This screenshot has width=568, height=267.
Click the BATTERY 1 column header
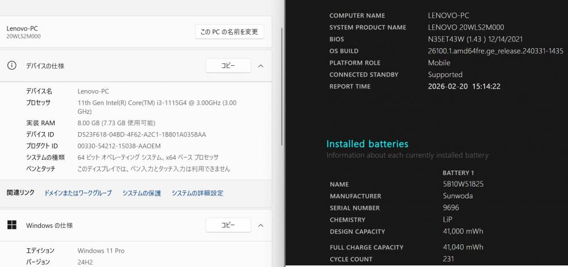pyautogui.click(x=458, y=173)
